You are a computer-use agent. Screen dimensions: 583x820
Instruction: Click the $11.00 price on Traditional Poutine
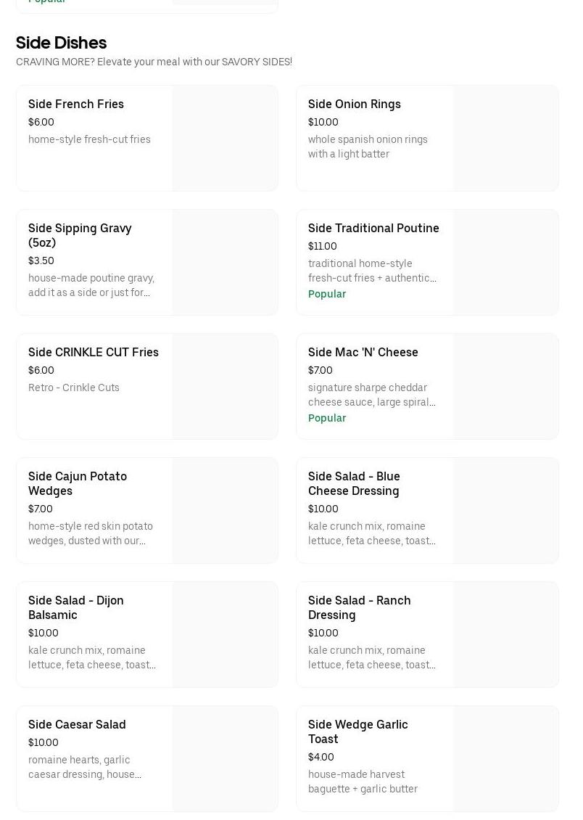click(322, 246)
